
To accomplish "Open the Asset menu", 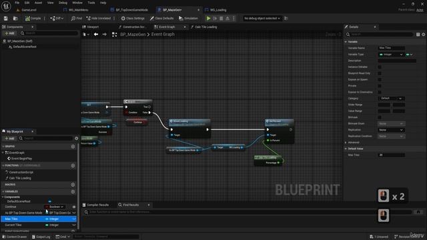I will [x=38, y=3].
